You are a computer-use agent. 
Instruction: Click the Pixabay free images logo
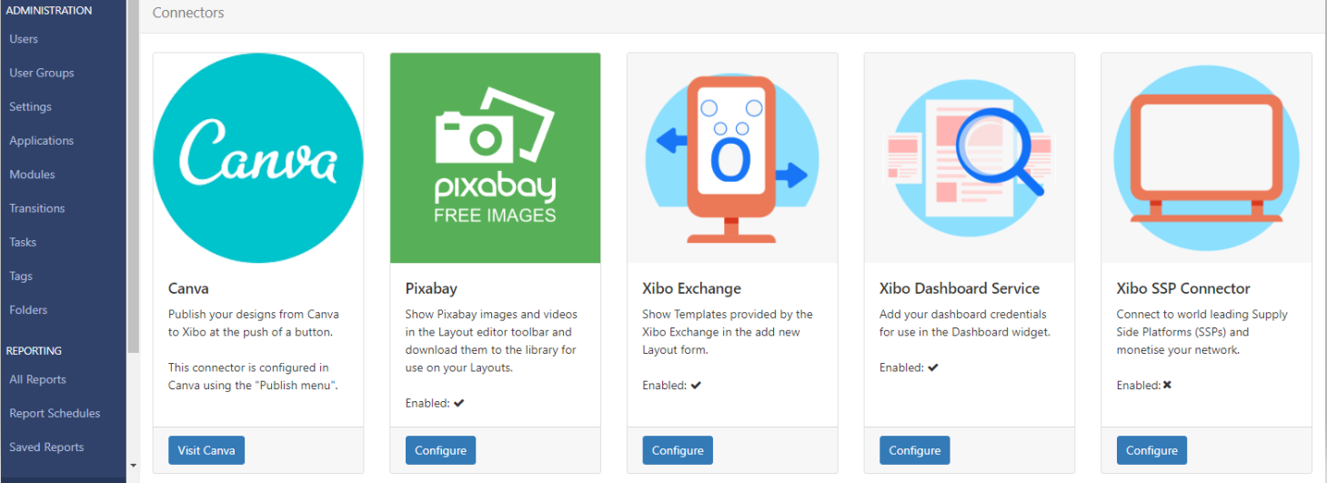495,158
